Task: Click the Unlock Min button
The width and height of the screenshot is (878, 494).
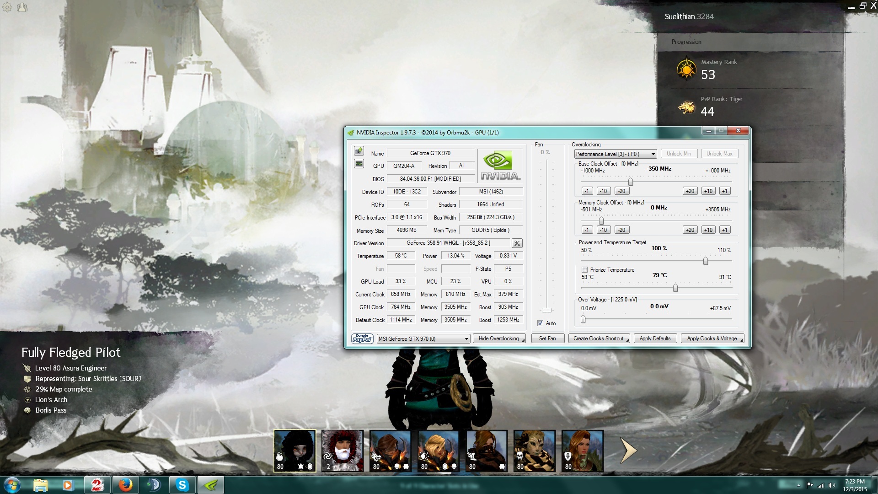Action: 679,154
